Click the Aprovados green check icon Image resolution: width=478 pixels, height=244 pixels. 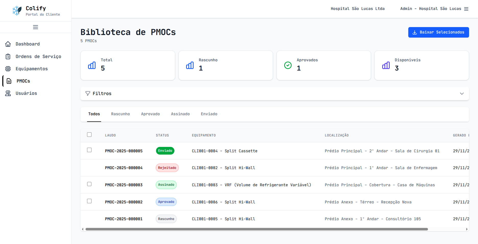pos(288,65)
